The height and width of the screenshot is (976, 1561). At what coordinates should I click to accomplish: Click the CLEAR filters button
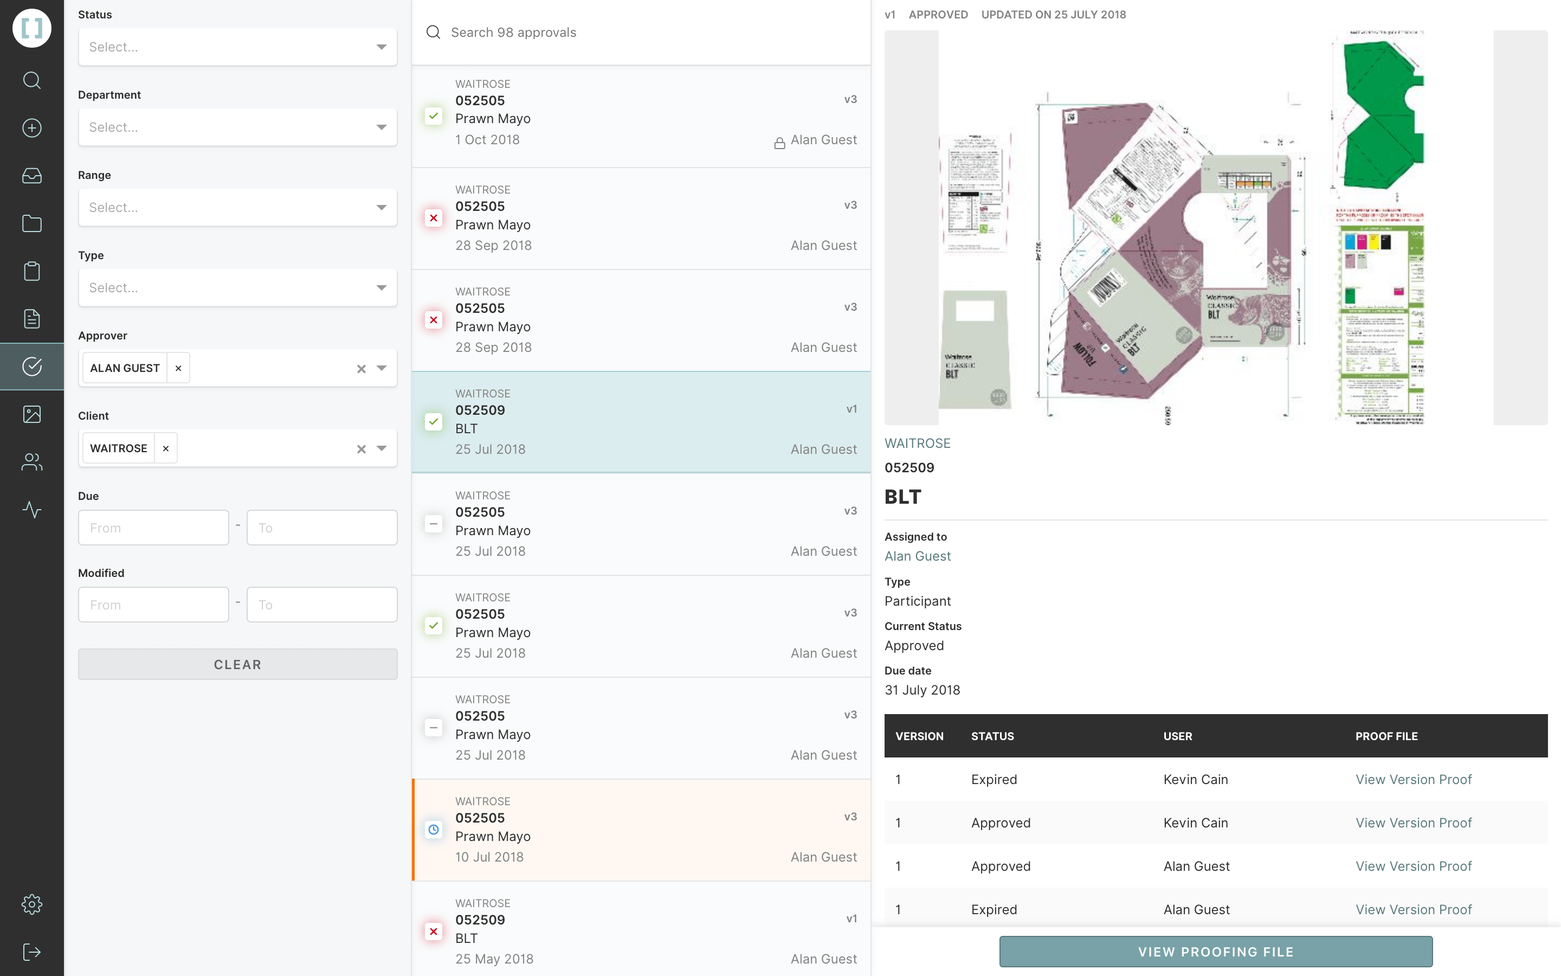pyautogui.click(x=237, y=664)
